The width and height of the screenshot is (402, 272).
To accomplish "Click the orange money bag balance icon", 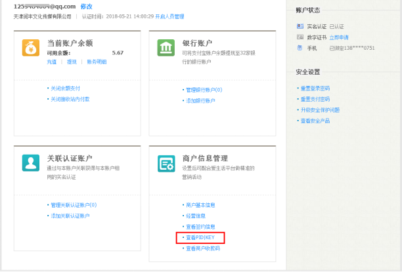I will point(31,49).
